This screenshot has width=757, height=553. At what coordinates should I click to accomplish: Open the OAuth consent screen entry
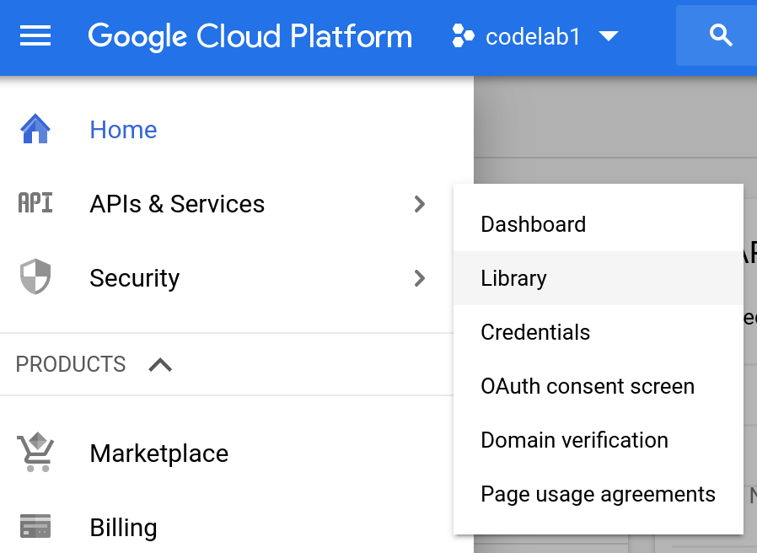(x=588, y=386)
